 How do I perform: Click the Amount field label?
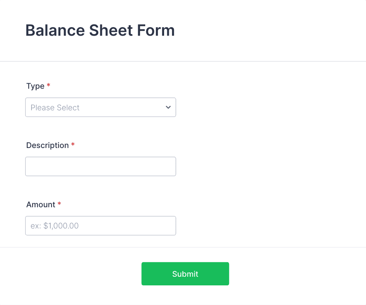tap(40, 205)
